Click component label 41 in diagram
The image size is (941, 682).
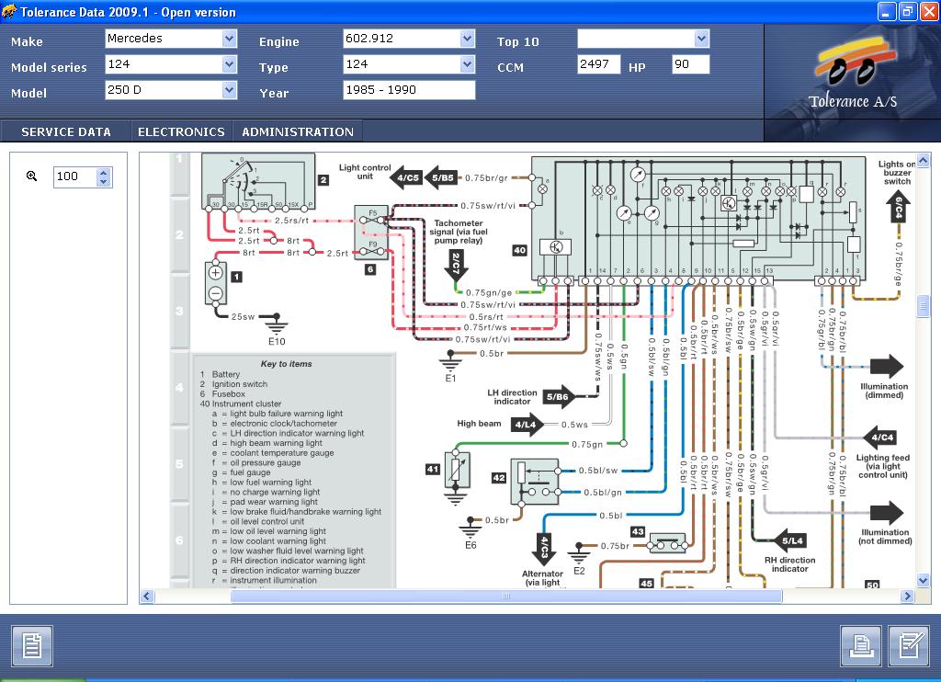pyautogui.click(x=433, y=469)
